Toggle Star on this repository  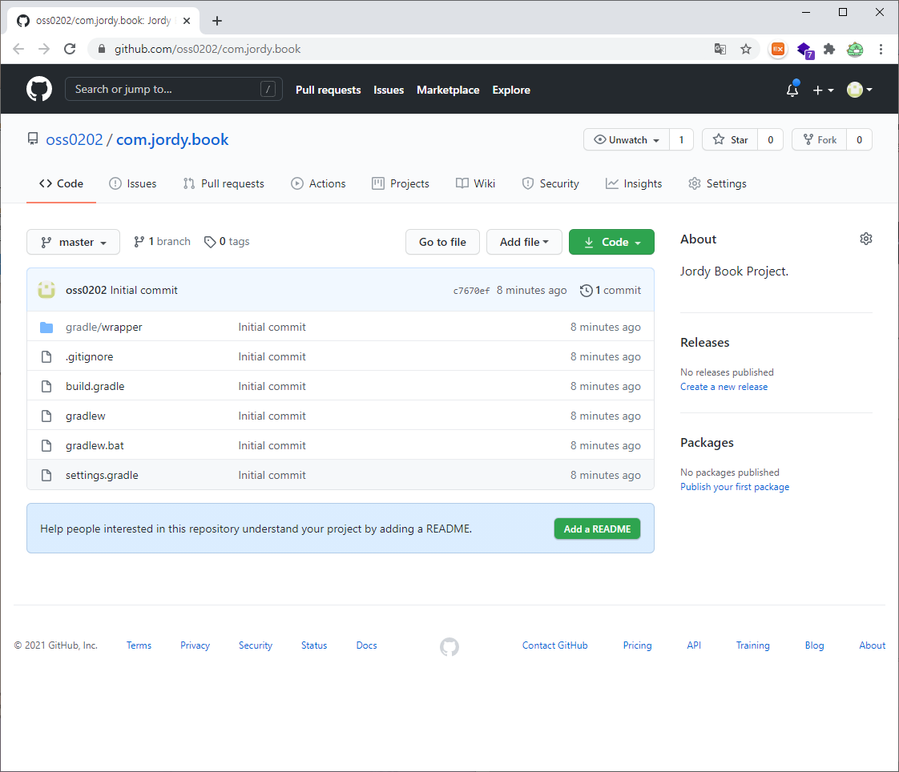[730, 140]
